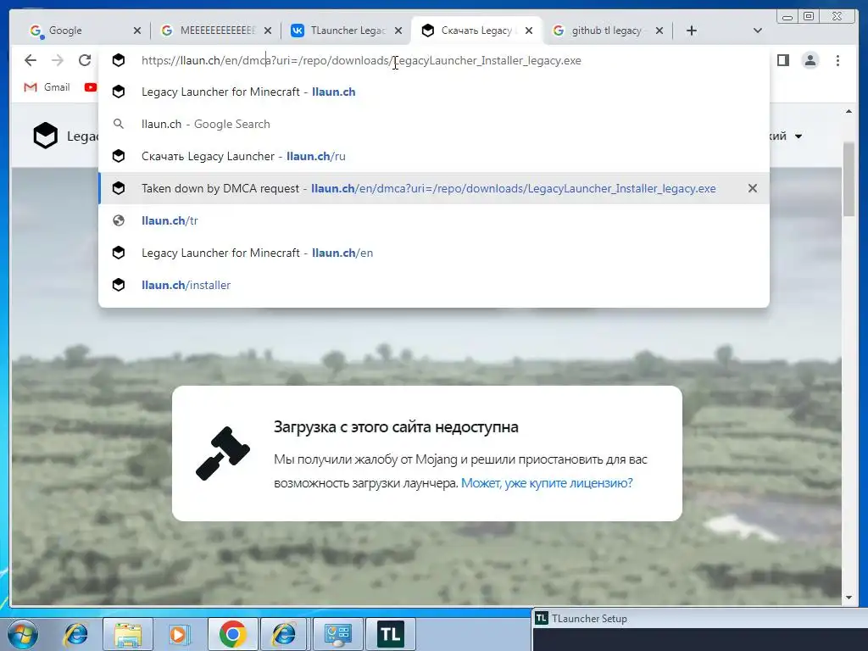868x651 pixels.
Task: Click the vertical scrollbar thumb
Action: pos(849,180)
